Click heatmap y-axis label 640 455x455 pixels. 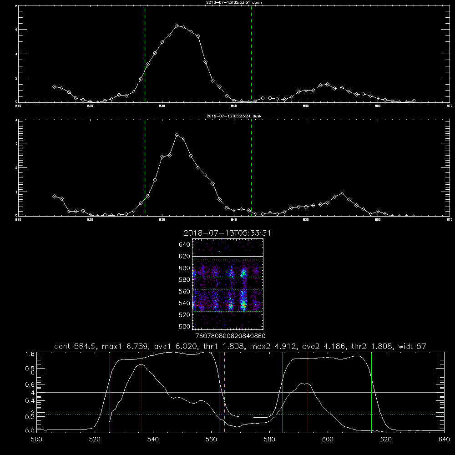(x=185, y=245)
